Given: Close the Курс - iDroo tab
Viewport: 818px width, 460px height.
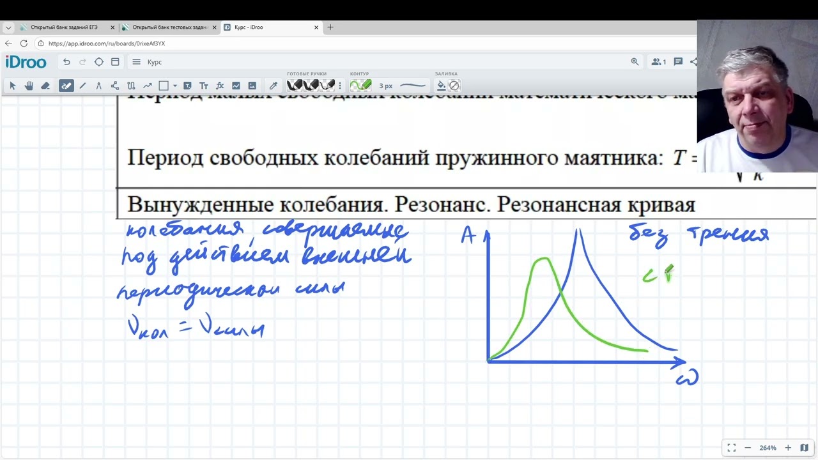Looking at the screenshot, I should (x=316, y=27).
